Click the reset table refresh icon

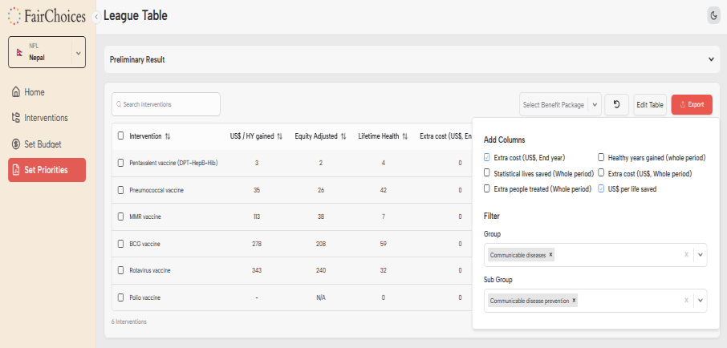[x=616, y=104]
